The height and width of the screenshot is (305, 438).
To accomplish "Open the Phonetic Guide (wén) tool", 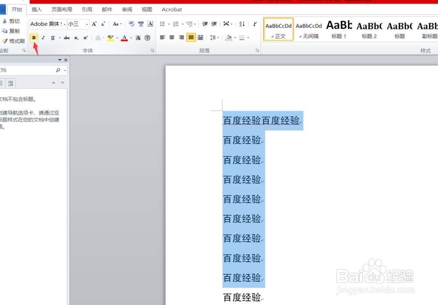I will pyautogui.click(x=141, y=24).
